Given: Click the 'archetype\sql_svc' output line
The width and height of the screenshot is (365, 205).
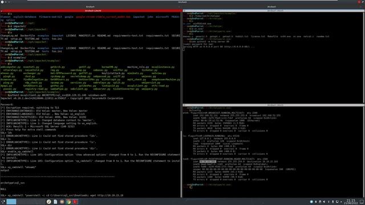Looking at the screenshot, I should [13, 183].
